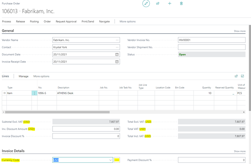Image resolution: width=251 pixels, height=164 pixels.
Task: Click the share icon in page header
Action: click(158, 3)
